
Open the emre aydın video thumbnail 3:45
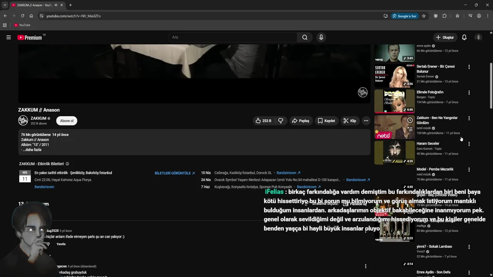click(394, 53)
